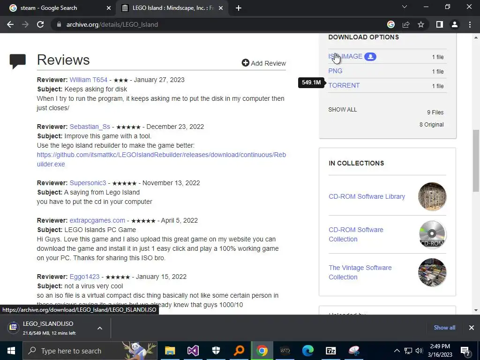This screenshot has width=480, height=360.
Task: Download the TORRENT file option
Action: click(x=344, y=85)
